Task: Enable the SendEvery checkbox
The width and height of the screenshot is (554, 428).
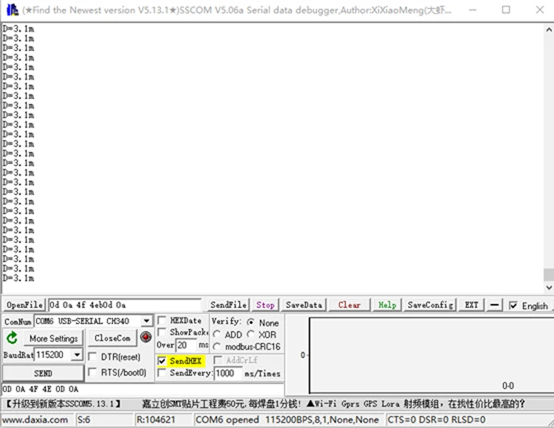Action: pyautogui.click(x=162, y=373)
